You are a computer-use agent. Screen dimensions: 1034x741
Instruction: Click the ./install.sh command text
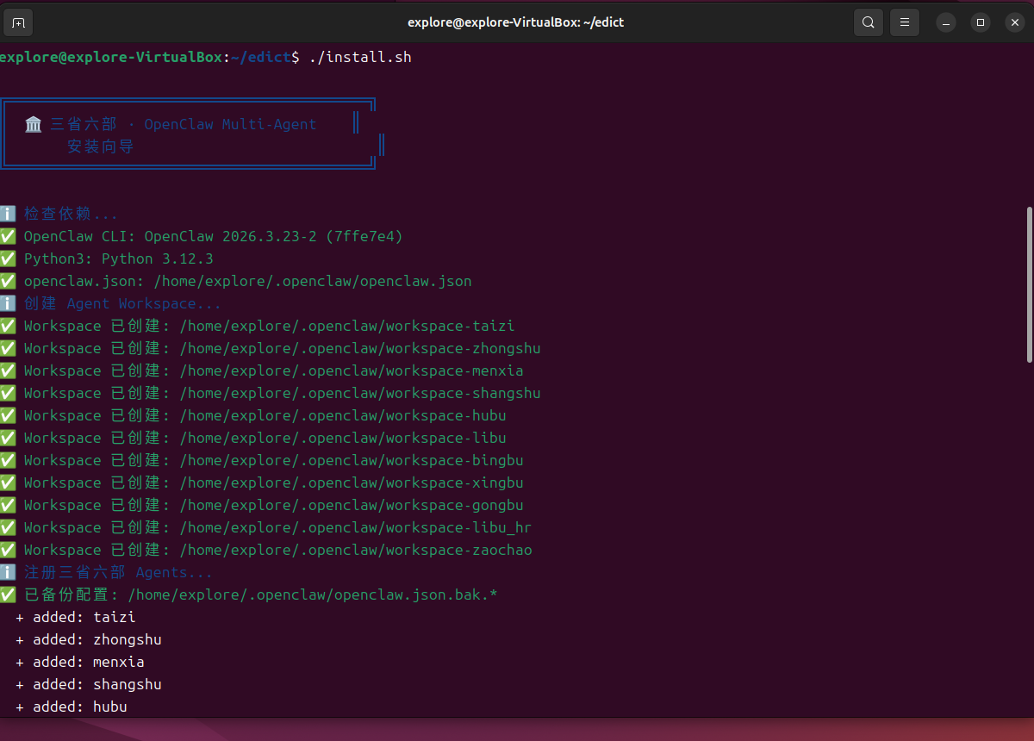[x=360, y=57]
